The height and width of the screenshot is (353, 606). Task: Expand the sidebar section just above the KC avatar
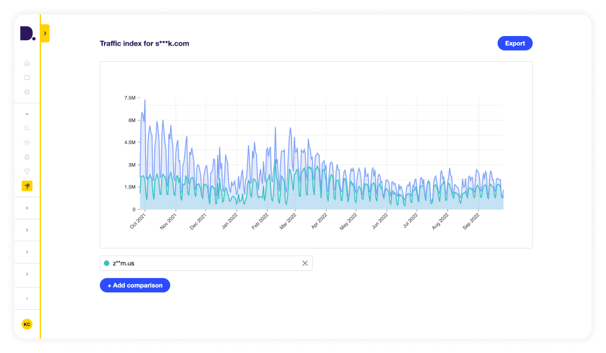(x=27, y=298)
